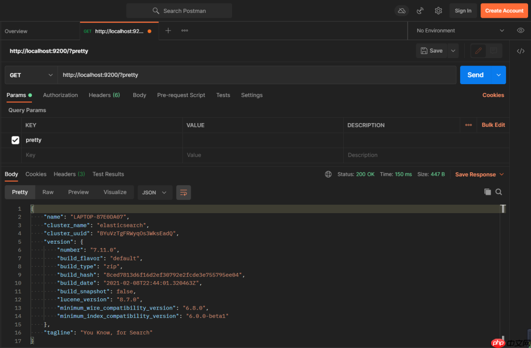Click the environment quick look eye icon
The image size is (531, 348).
tap(520, 31)
